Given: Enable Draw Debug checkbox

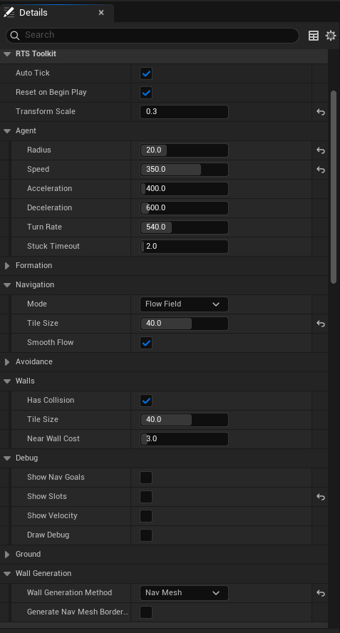Looking at the screenshot, I should coord(146,535).
